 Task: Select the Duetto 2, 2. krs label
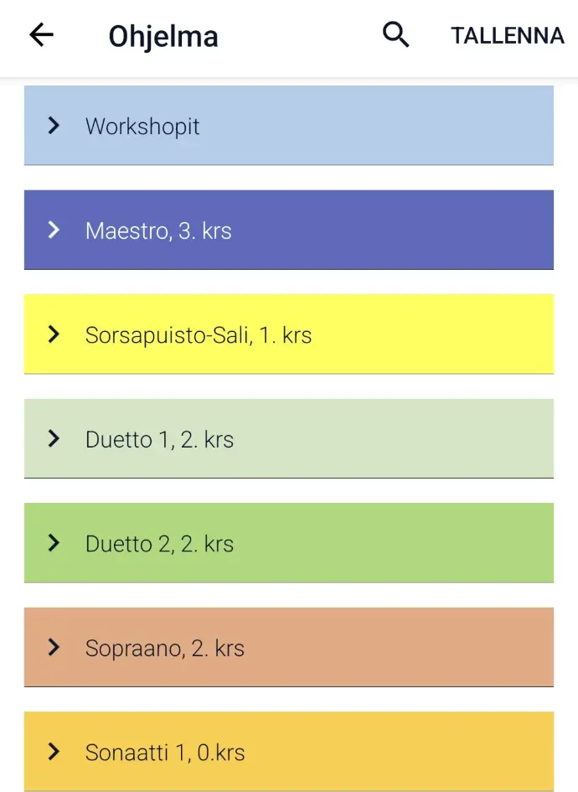pyautogui.click(x=159, y=544)
